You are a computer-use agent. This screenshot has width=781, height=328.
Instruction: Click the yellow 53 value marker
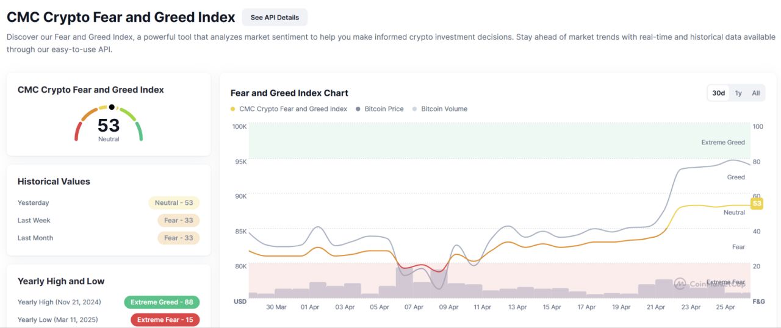pos(757,204)
